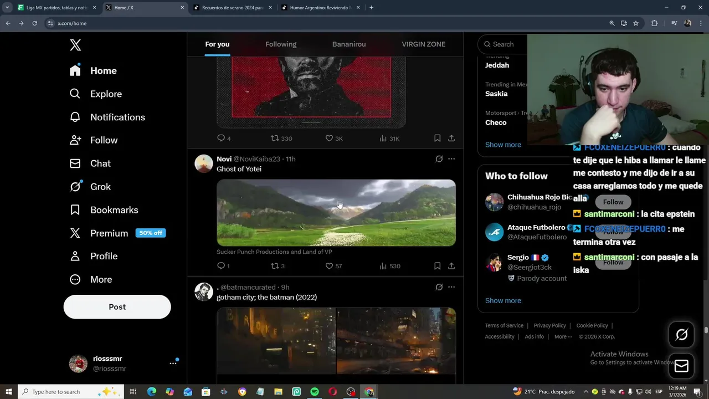The image size is (709, 399).
Task: Open Bookmarks in the sidebar
Action: [104, 210]
